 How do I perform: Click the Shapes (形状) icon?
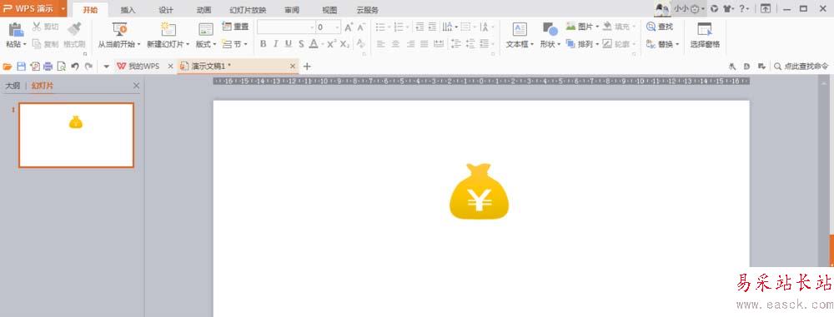click(x=550, y=29)
